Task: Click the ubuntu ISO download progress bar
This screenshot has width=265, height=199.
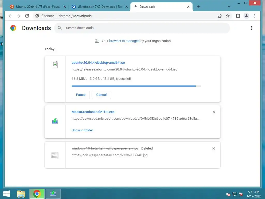Action: [136, 86]
